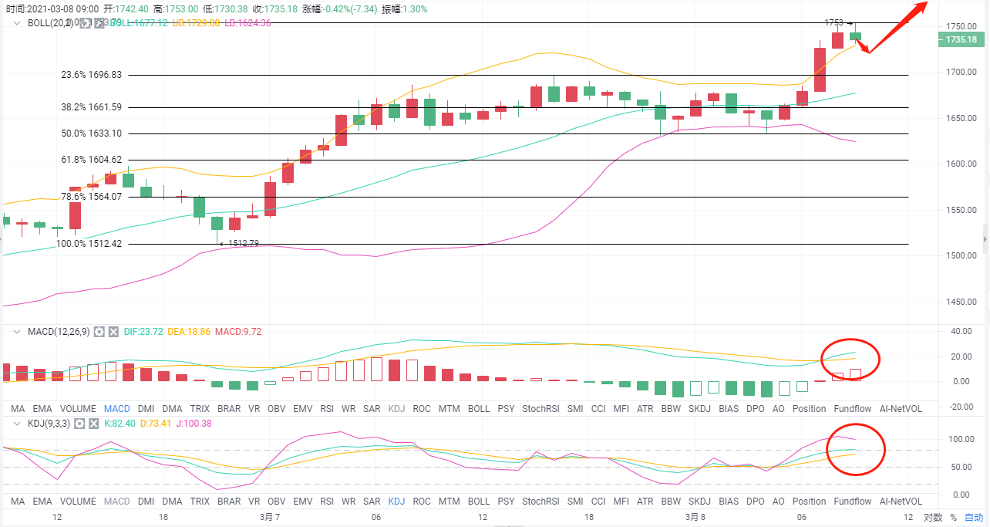Viewport: 990px width, 527px height.
Task: Select highlighted KDJ tab in KDJ pane row
Action: [397, 502]
